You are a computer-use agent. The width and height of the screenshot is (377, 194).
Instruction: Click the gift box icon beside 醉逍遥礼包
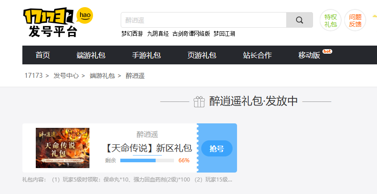(199, 101)
